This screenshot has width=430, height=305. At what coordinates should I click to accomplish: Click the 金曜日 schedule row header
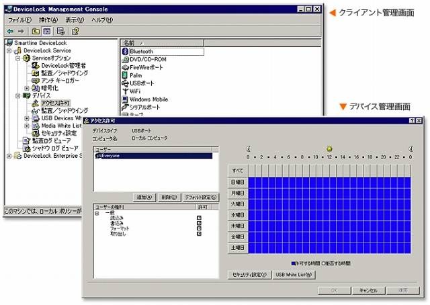(238, 236)
